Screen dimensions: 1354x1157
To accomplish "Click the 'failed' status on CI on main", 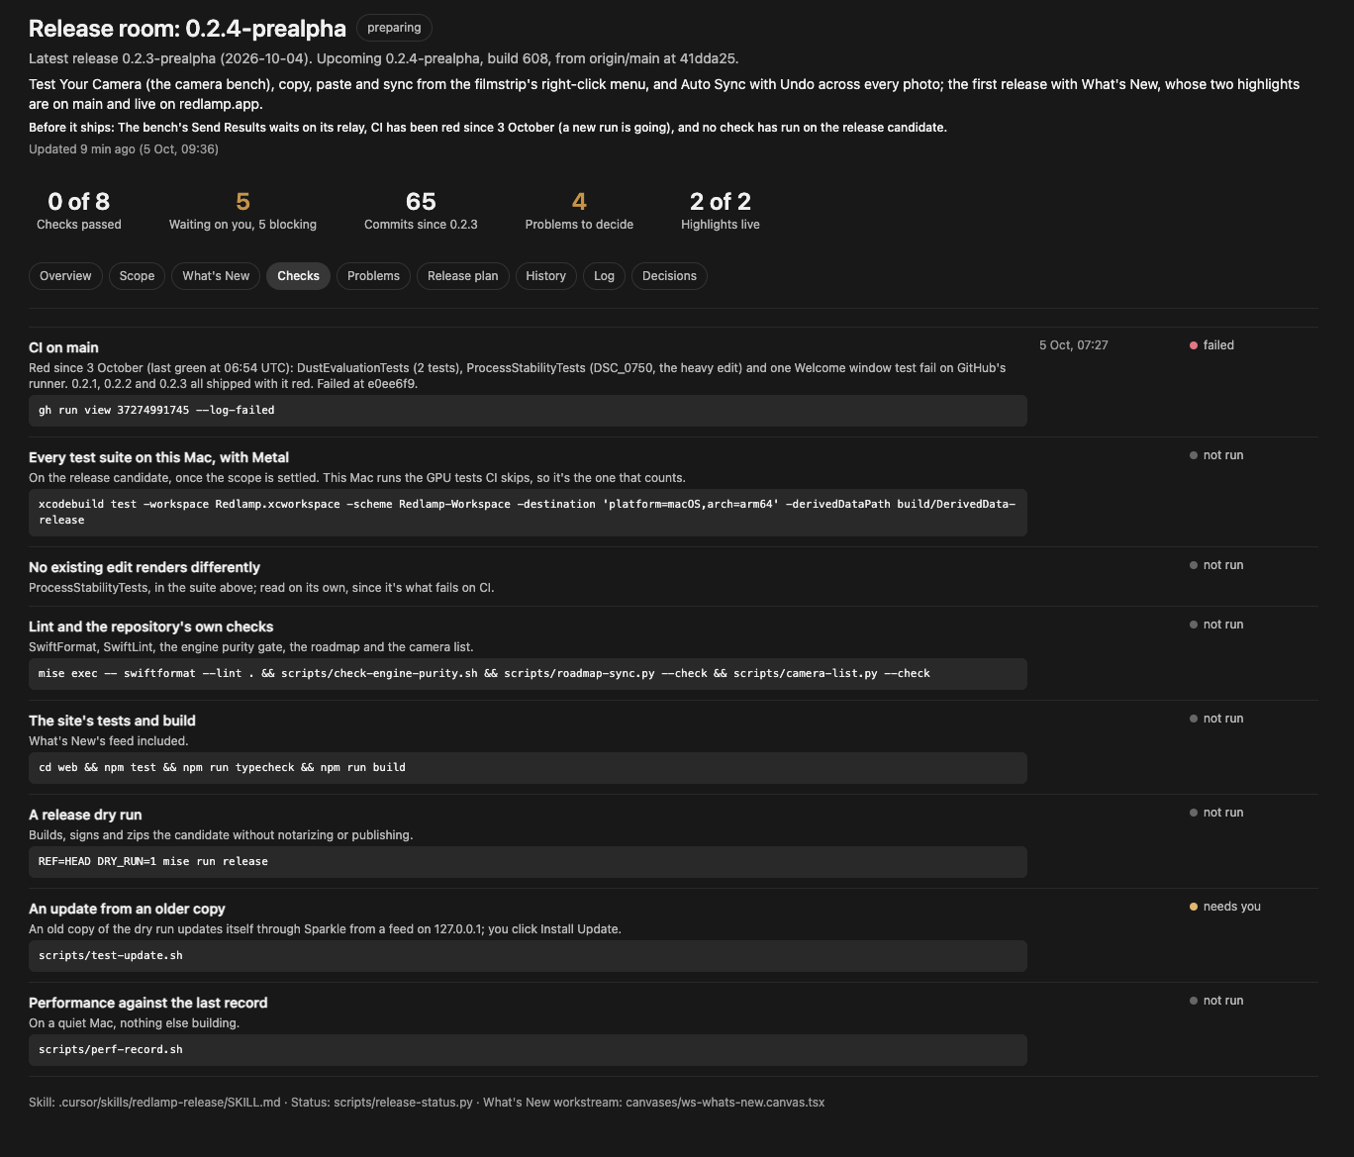I will (x=1212, y=345).
